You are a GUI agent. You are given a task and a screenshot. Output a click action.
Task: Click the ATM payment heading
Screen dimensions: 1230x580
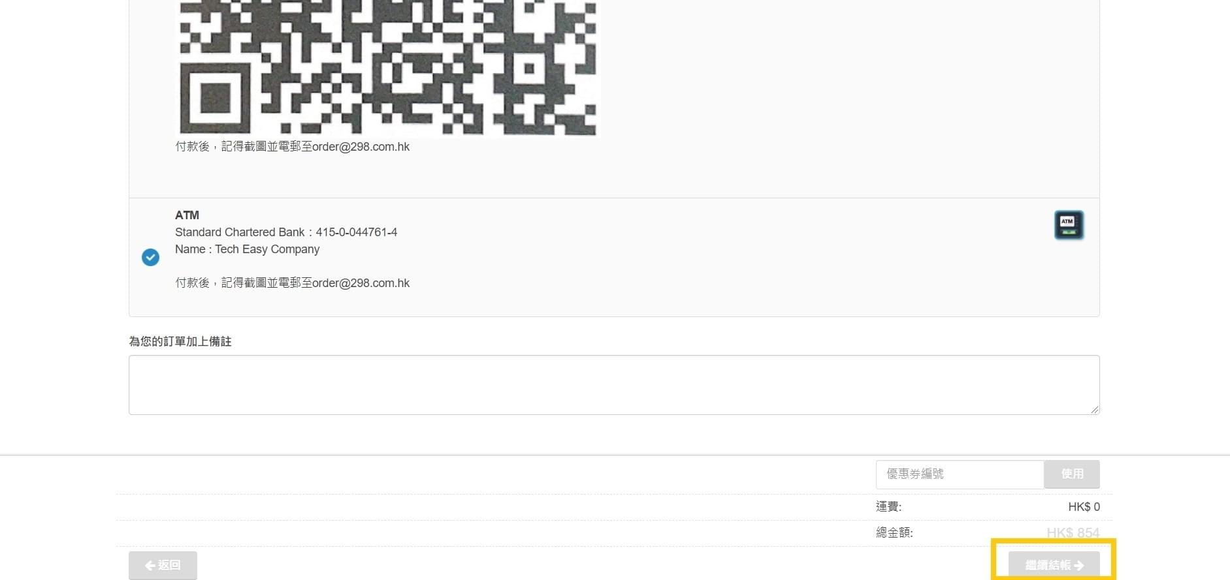coord(187,215)
